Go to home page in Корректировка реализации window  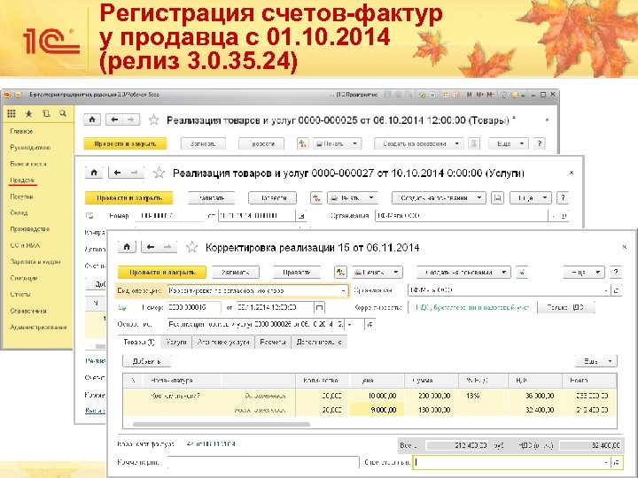pos(127,247)
